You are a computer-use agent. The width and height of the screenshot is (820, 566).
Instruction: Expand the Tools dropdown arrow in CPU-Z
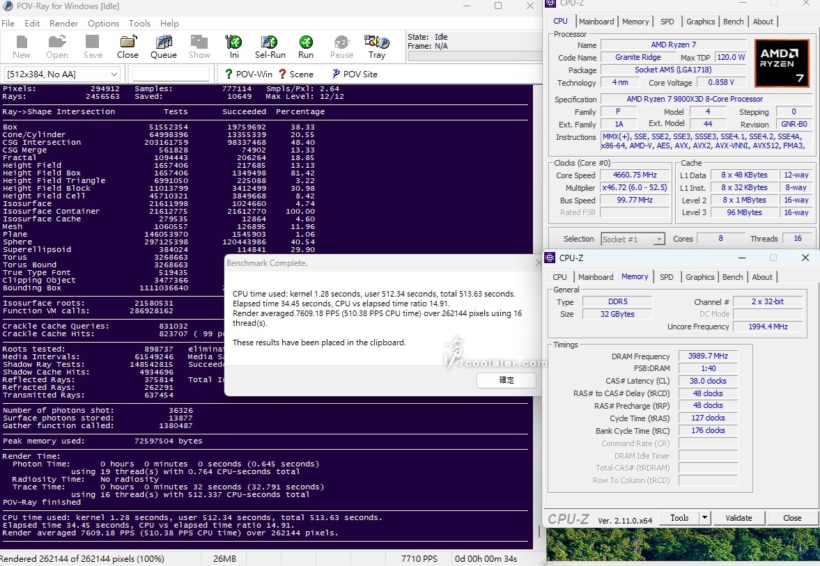click(704, 518)
